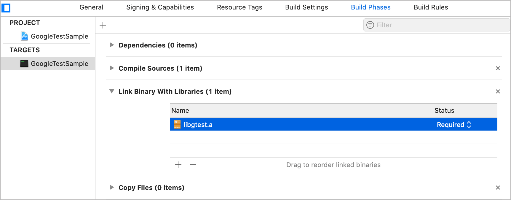Click the GoogleTestSample project app icon

(x=24, y=36)
